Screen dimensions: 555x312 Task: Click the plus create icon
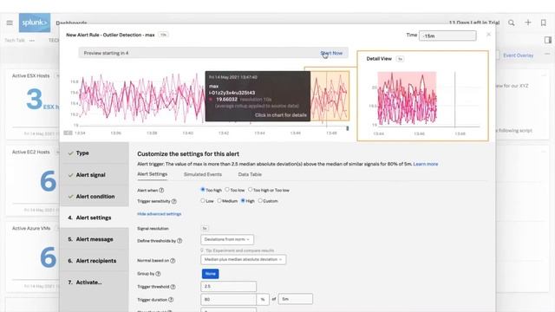[x=528, y=23]
